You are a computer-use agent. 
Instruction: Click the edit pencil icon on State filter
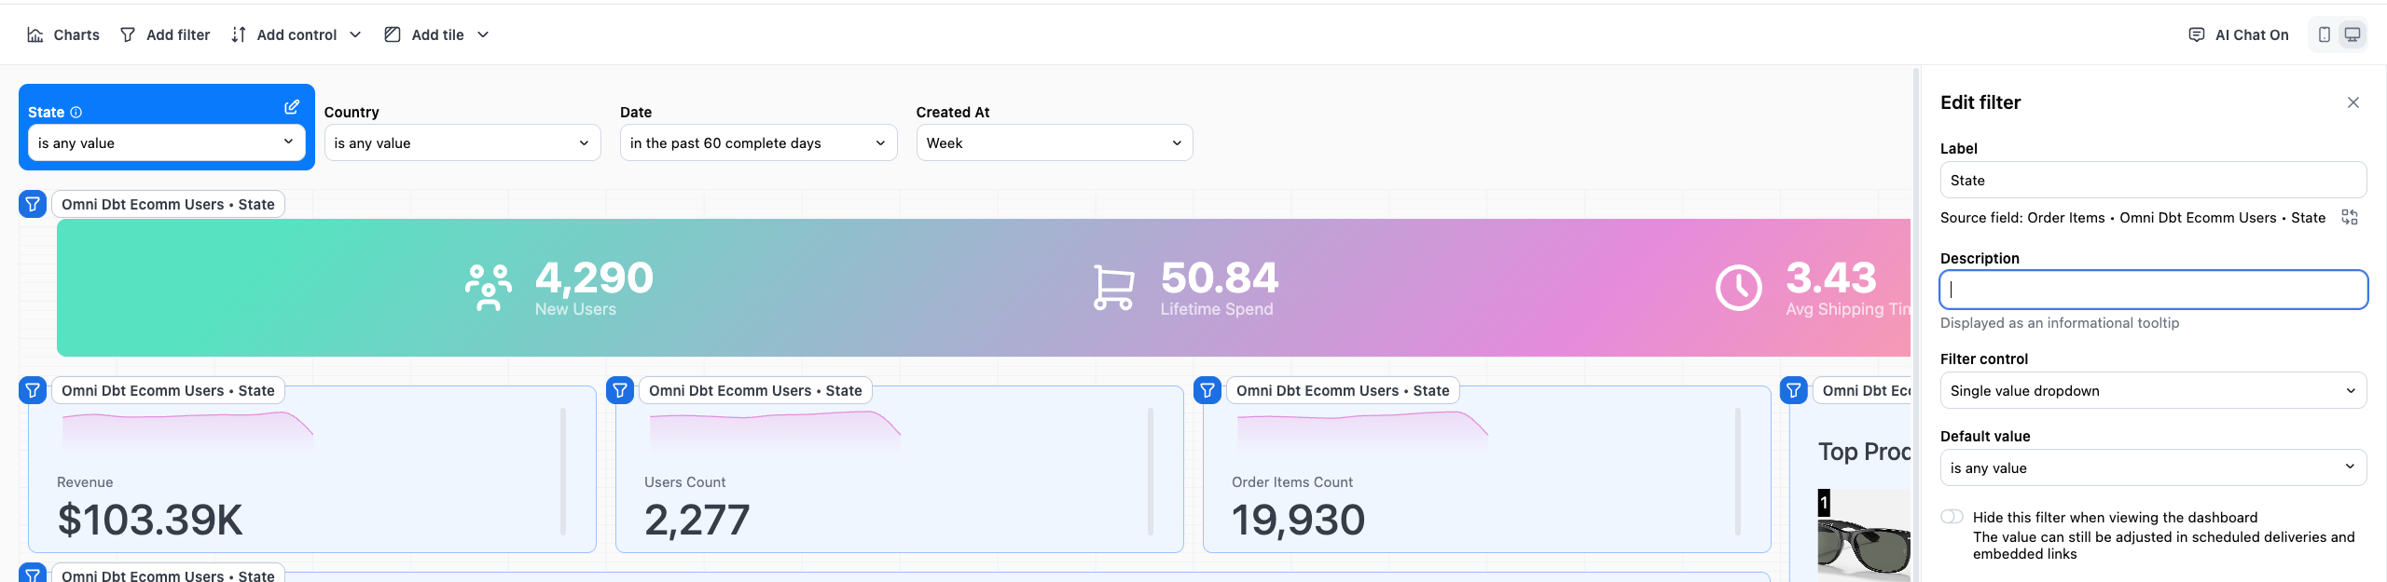point(291,107)
